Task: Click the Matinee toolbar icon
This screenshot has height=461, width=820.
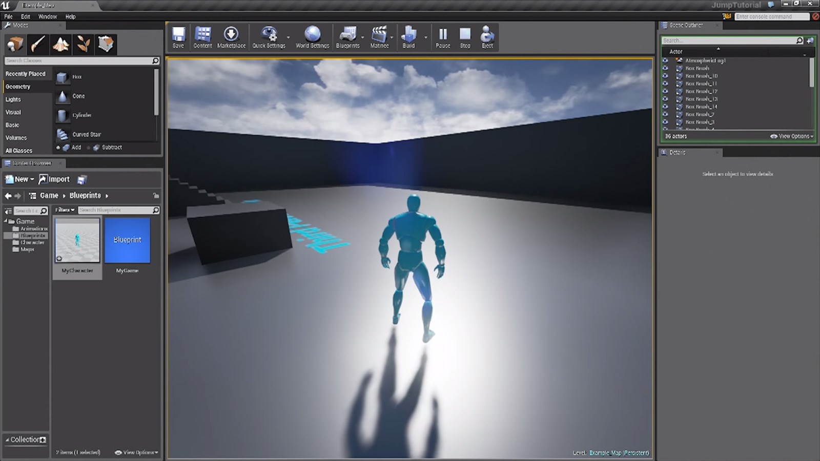Action: pyautogui.click(x=379, y=37)
